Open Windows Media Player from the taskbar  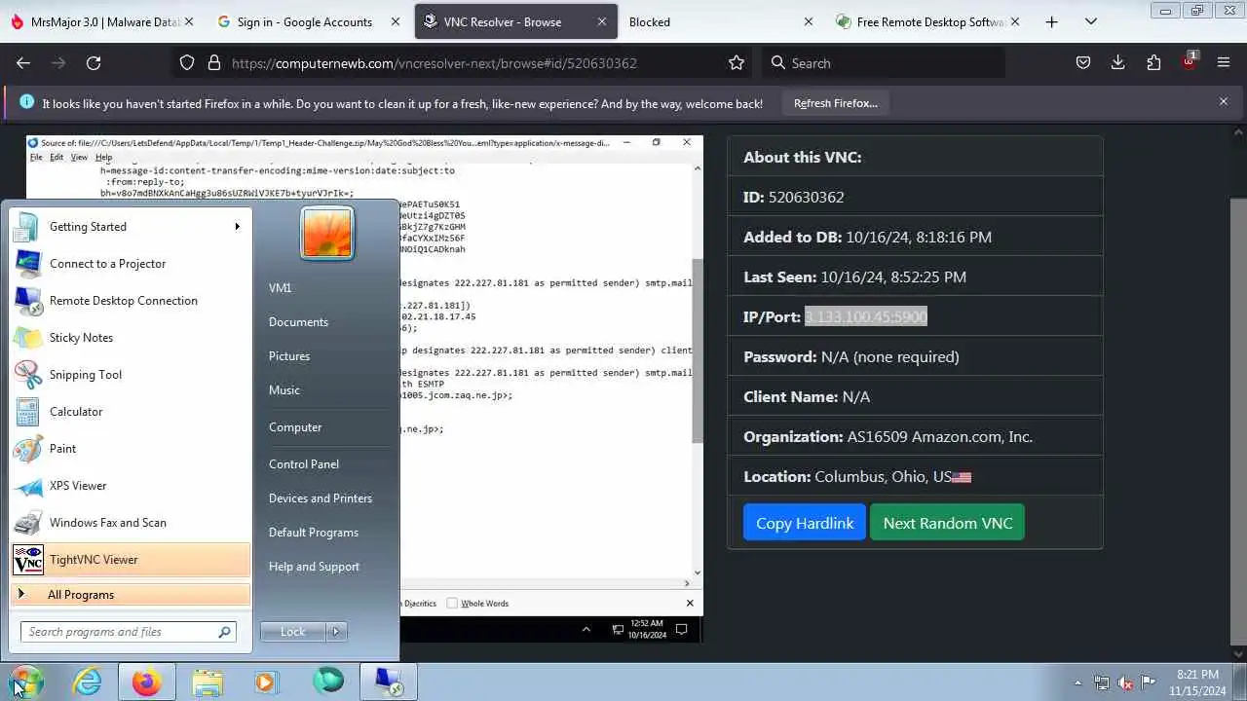click(266, 682)
